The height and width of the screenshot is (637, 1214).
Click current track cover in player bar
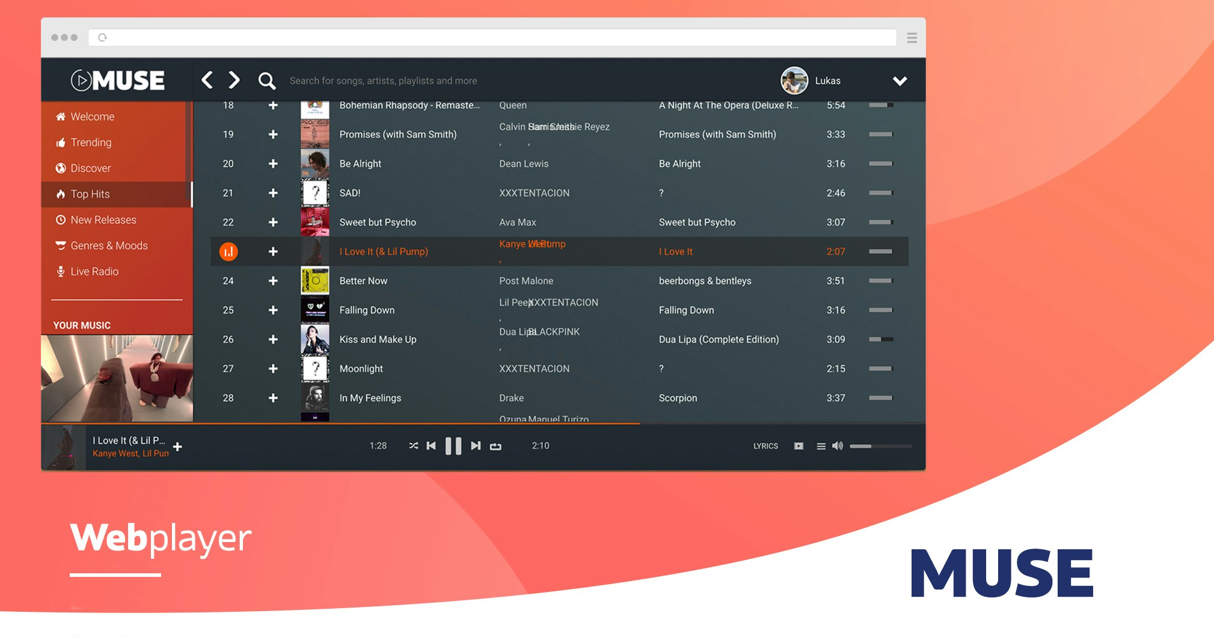64,448
